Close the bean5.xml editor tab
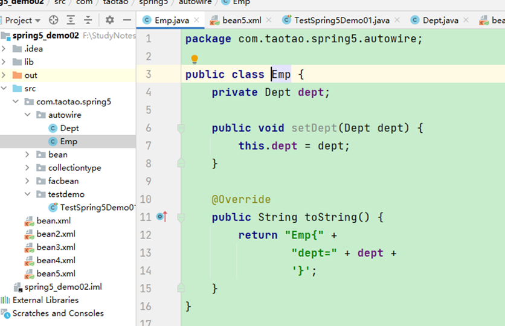Viewport: 505px width, 326px height. (x=269, y=21)
